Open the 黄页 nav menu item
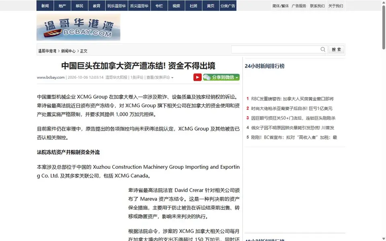 pos(211,6)
